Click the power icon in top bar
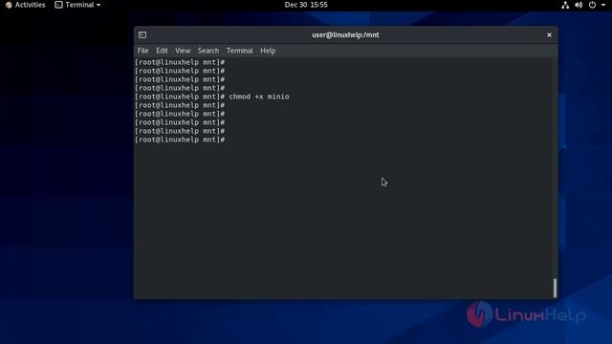 (592, 5)
